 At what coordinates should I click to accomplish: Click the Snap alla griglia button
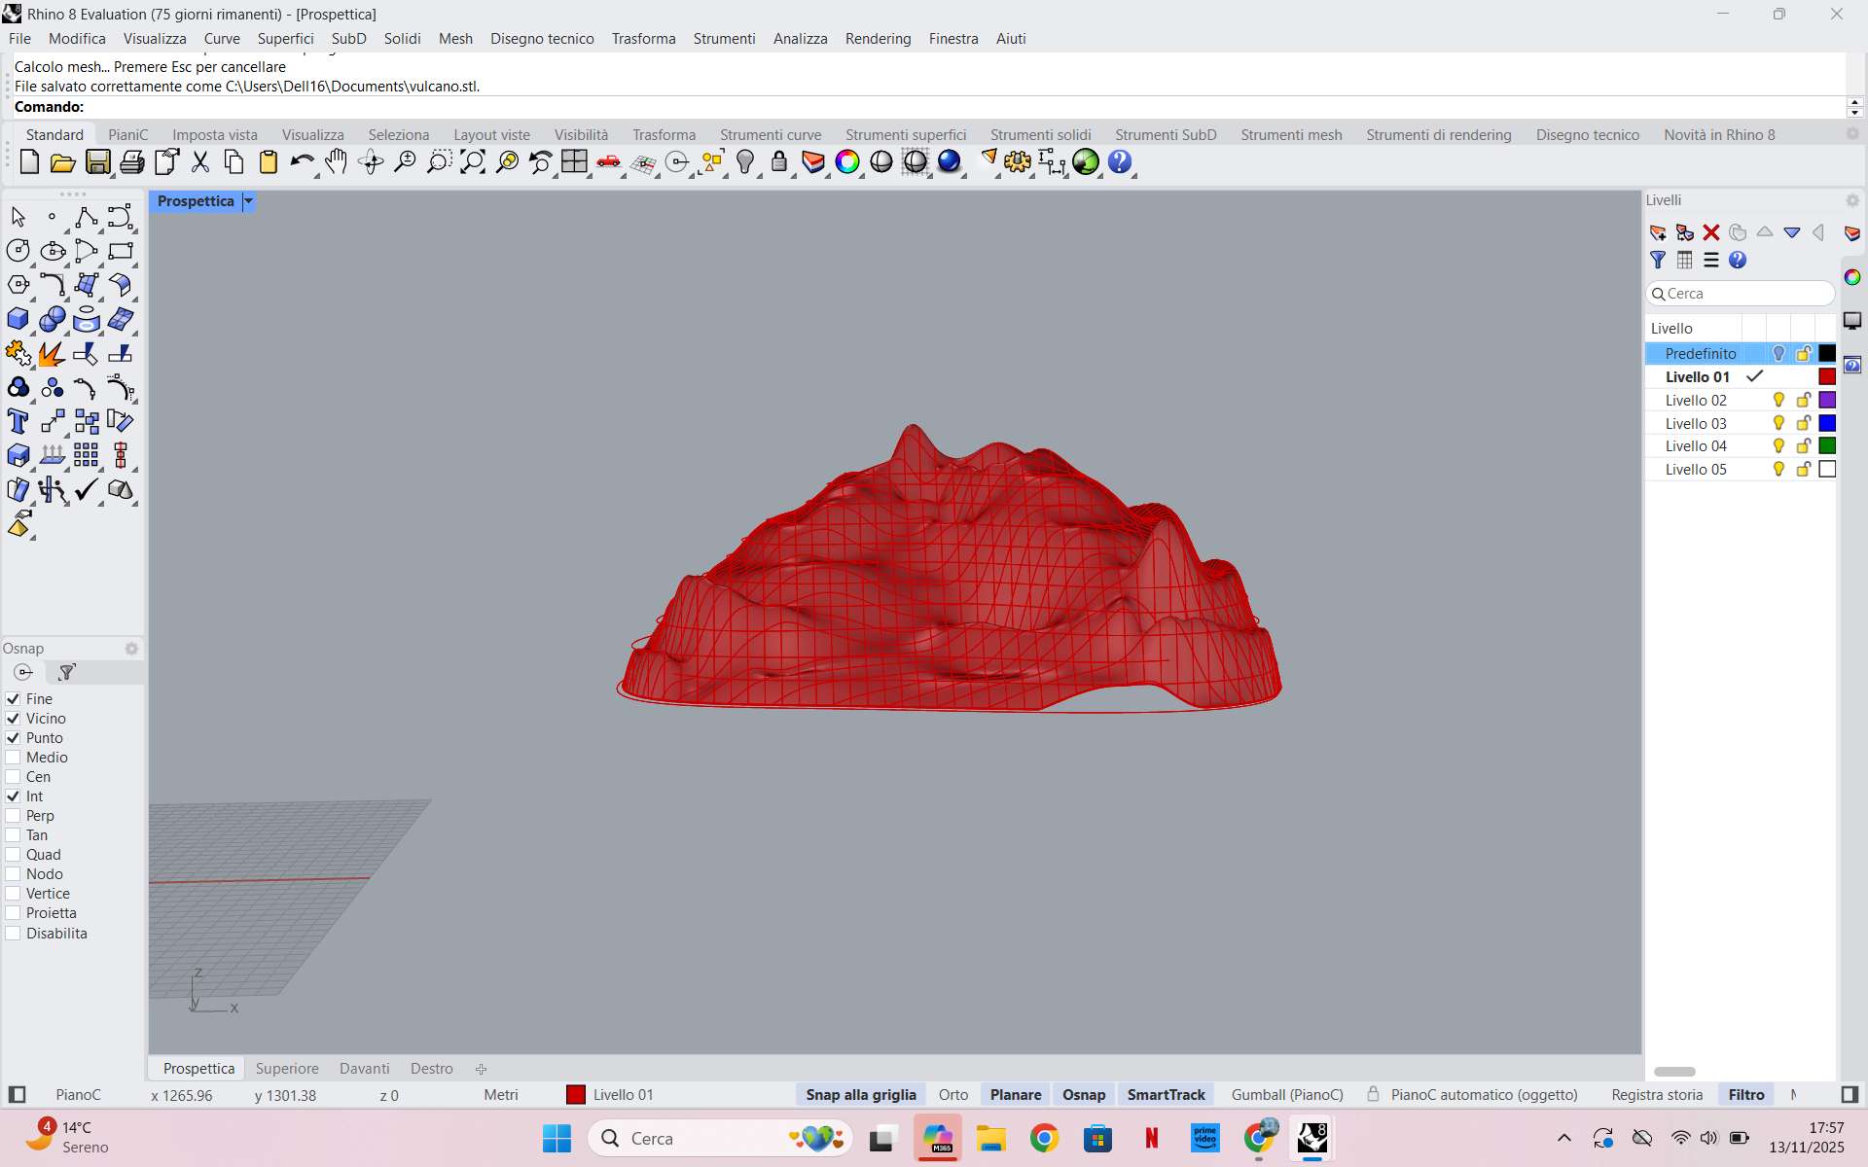point(860,1094)
